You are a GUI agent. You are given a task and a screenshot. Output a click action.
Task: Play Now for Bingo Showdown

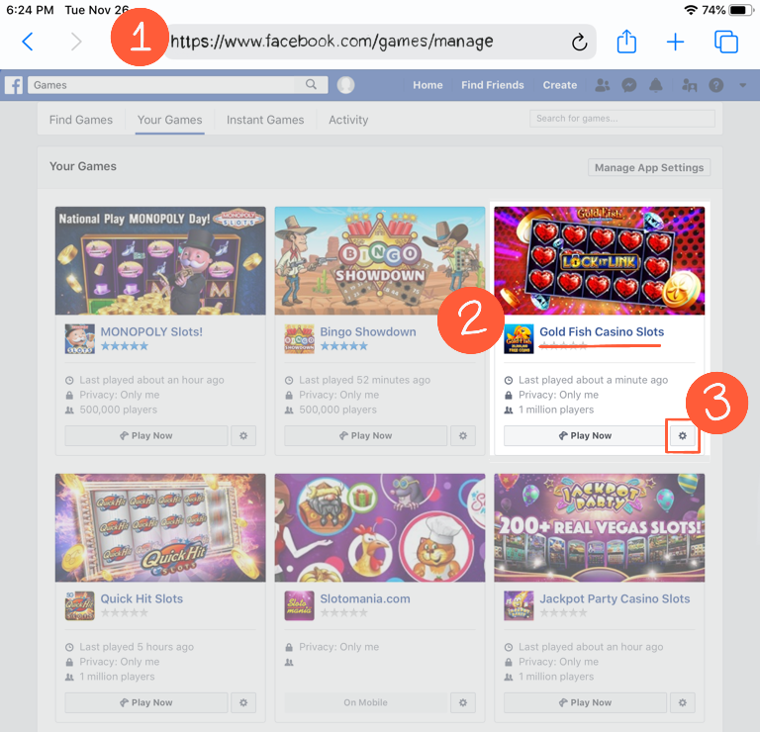coord(366,435)
